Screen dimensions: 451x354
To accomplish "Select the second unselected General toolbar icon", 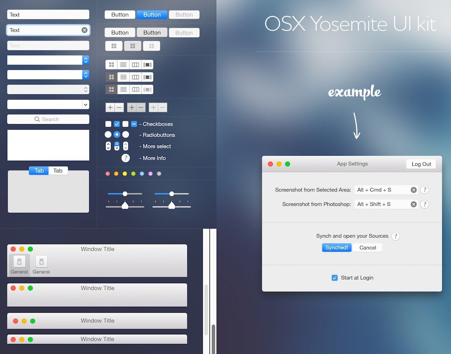I will [41, 264].
